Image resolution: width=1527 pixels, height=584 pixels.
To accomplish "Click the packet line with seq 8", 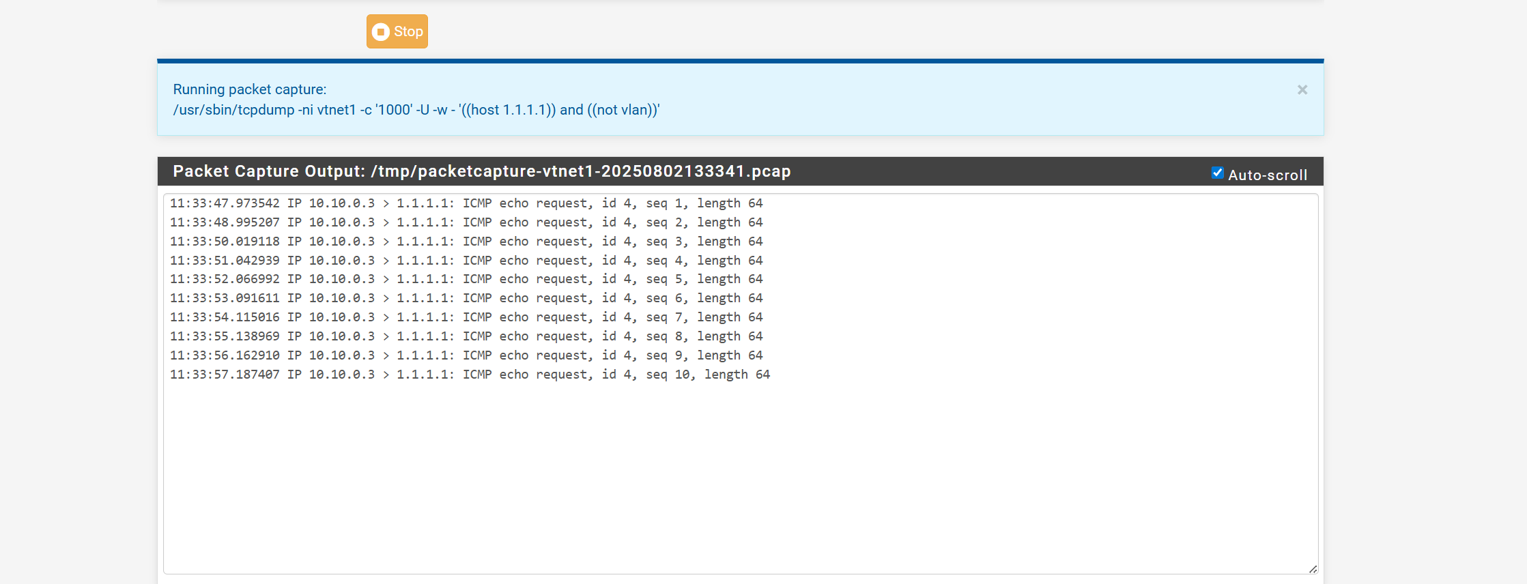I will pos(466,336).
